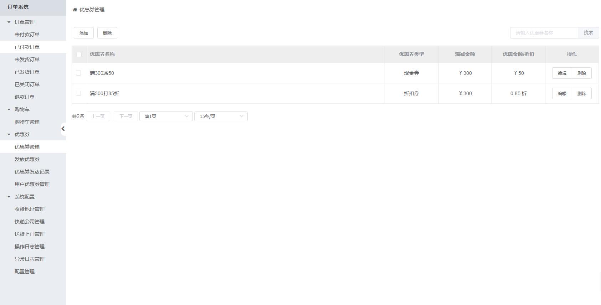Select 已关闭订单 menu item

point(33,84)
